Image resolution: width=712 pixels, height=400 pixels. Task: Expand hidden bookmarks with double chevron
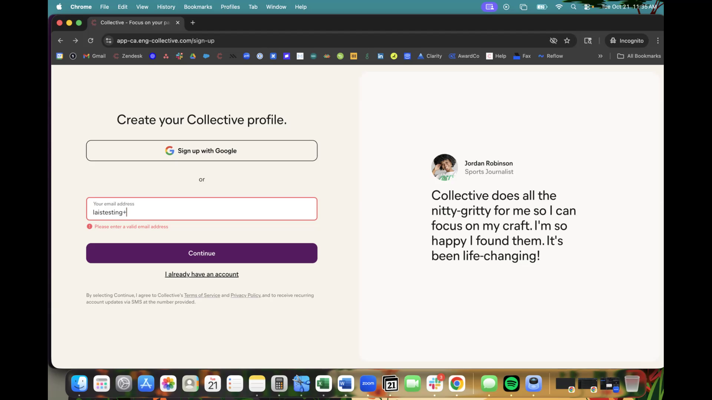point(600,56)
